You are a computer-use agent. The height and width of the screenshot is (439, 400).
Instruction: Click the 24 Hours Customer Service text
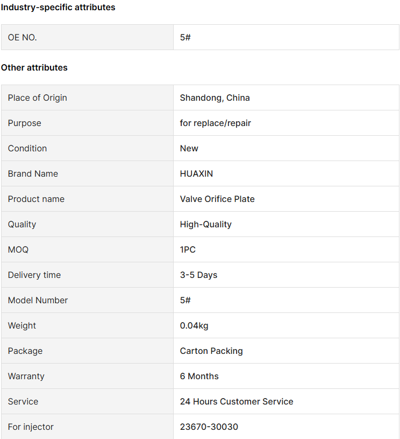point(237,401)
